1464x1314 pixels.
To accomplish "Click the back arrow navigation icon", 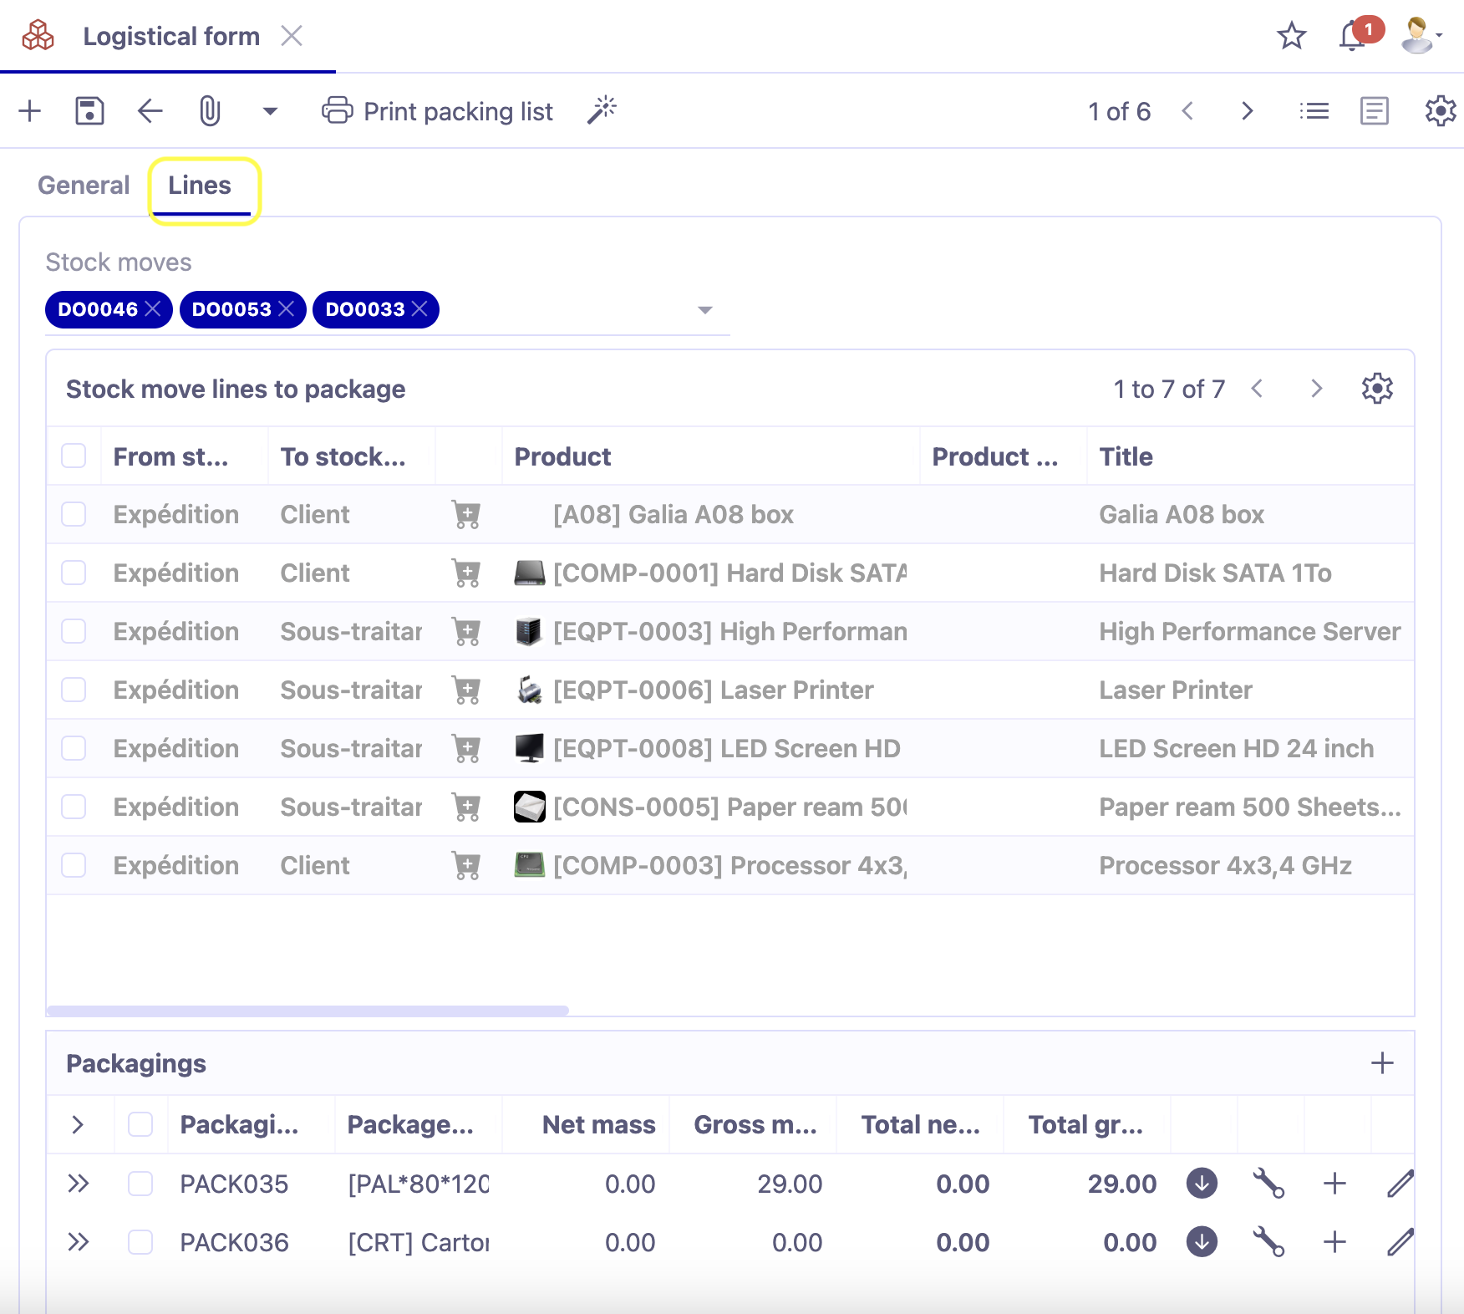I will (149, 110).
